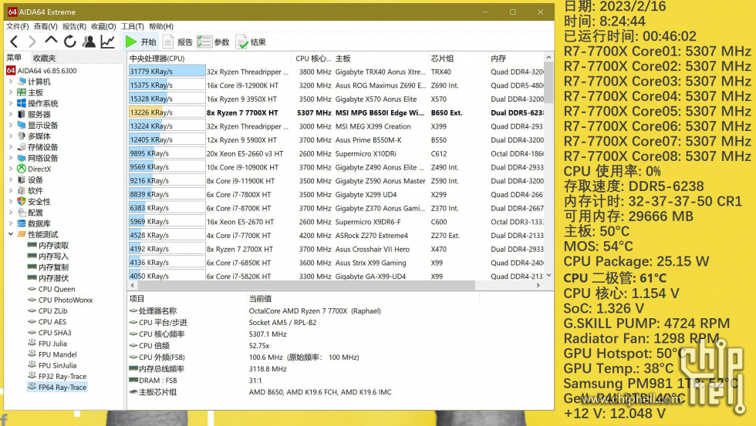Expand the 计算机 tree node
Image resolution: width=756 pixels, height=426 pixels.
point(11,82)
